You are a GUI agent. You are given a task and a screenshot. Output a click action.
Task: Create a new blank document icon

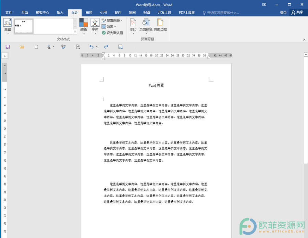pos(36,47)
